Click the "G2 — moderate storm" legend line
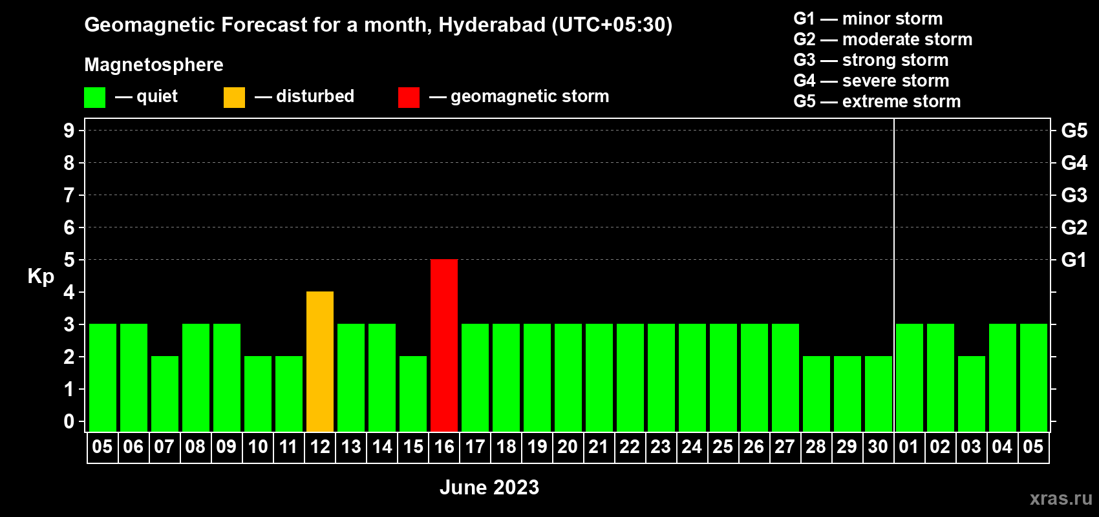This screenshot has height=517, width=1099. (x=883, y=39)
